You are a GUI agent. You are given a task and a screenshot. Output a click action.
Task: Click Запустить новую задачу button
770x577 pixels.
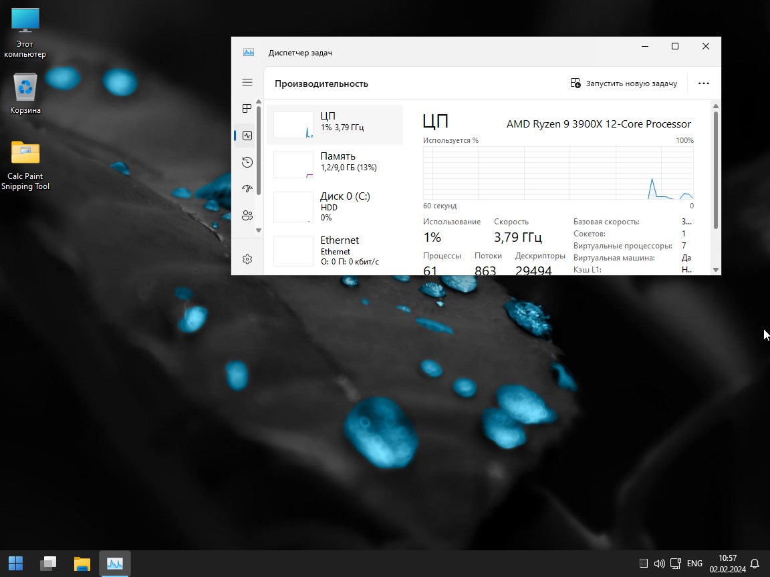pos(624,83)
